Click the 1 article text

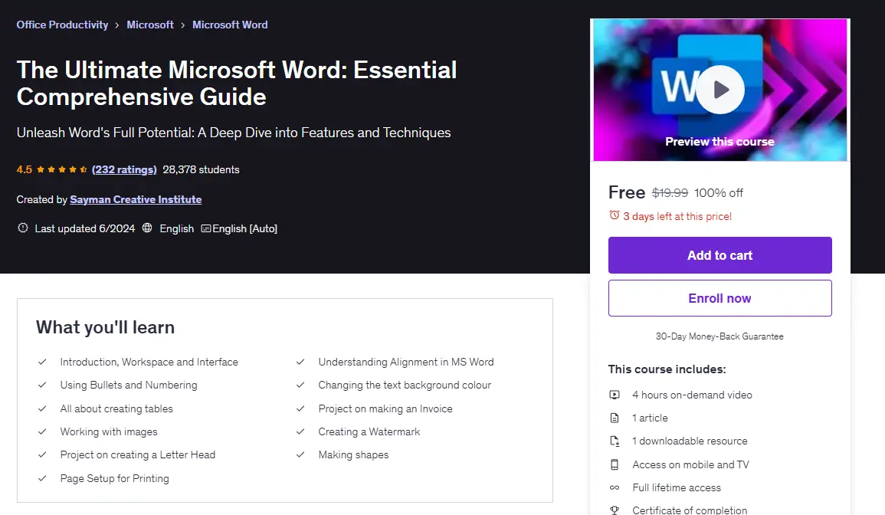pos(650,418)
